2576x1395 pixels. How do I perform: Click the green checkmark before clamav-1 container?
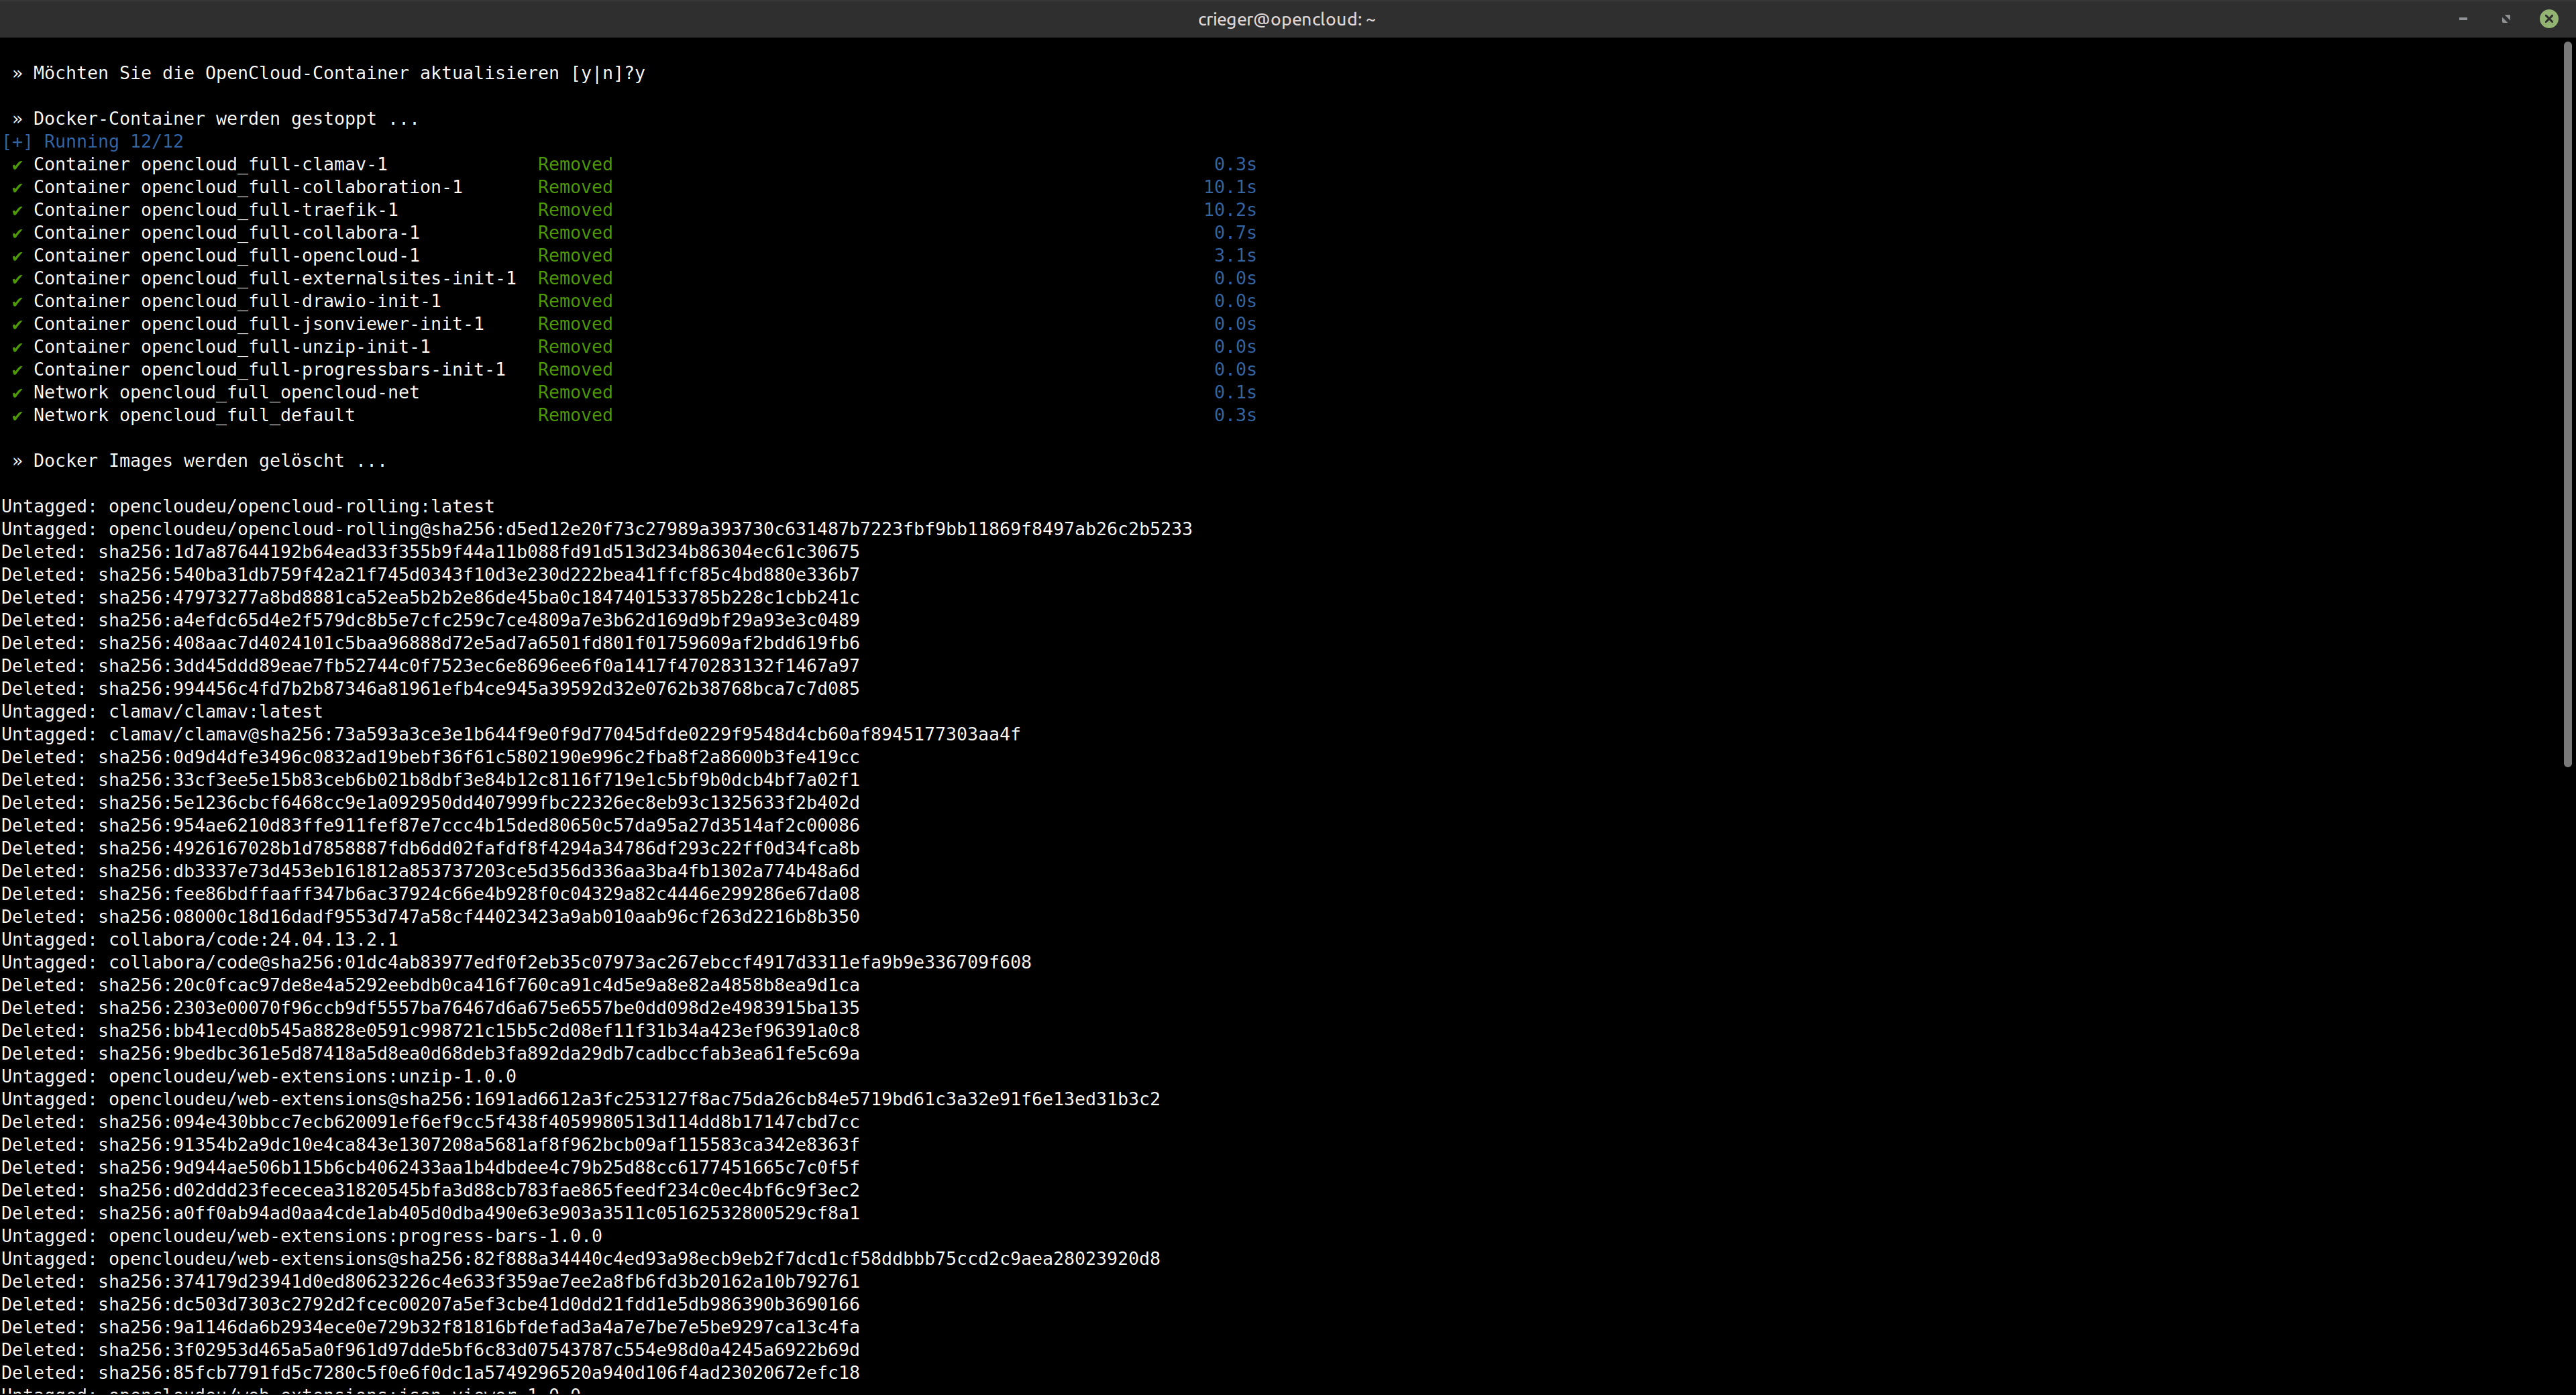(x=17, y=165)
